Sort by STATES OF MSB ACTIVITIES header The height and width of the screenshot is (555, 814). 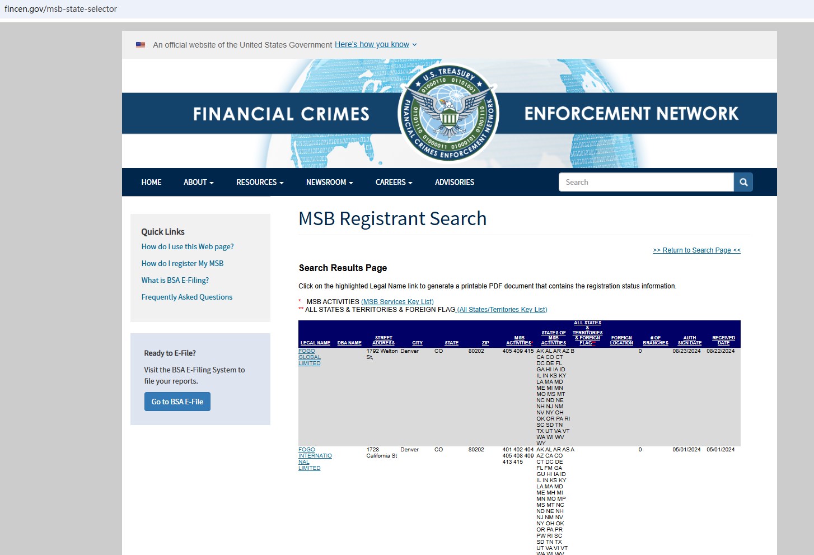coord(554,338)
